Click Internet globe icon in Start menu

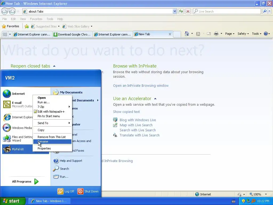pos(7,94)
